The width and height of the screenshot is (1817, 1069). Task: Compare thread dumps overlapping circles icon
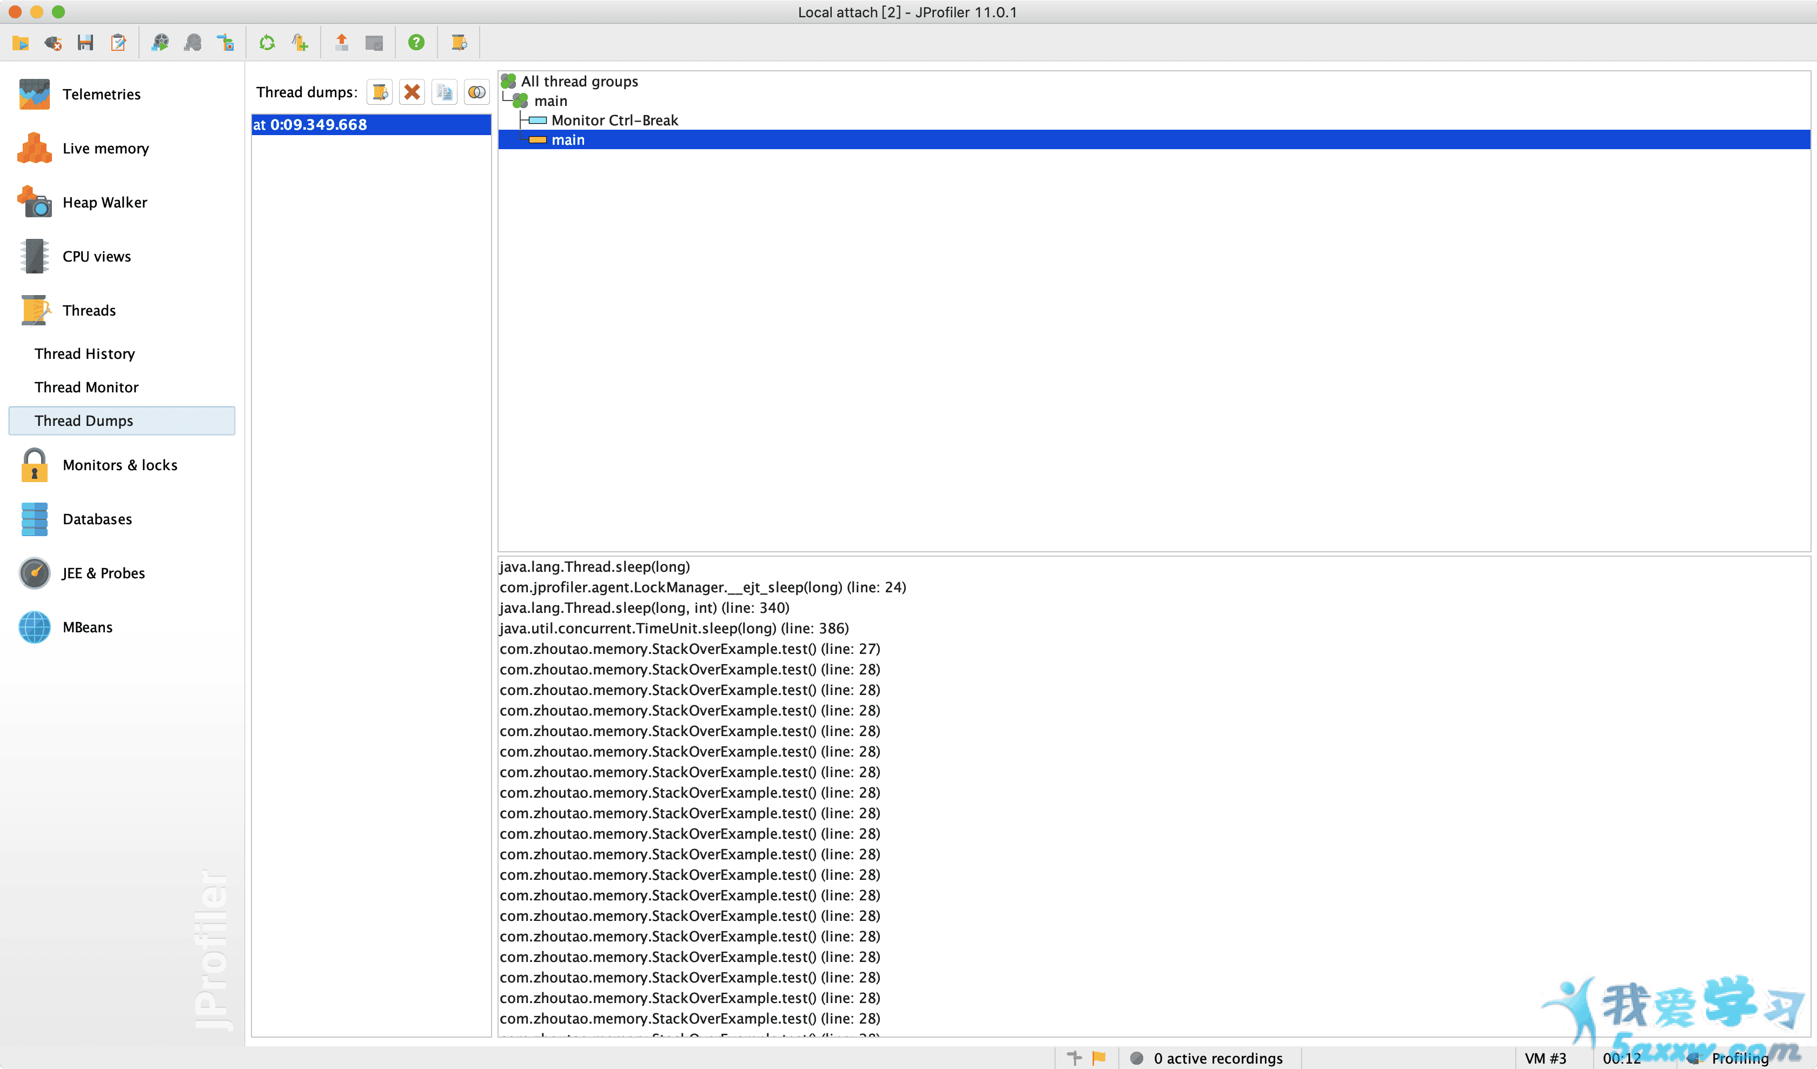(x=478, y=92)
